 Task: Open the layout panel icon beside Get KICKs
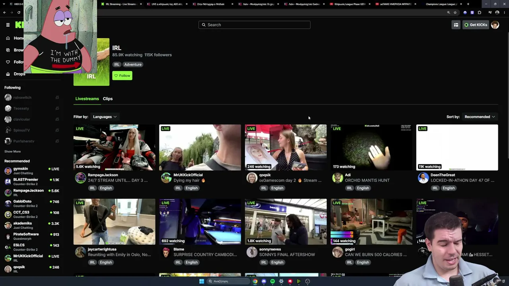(x=456, y=25)
